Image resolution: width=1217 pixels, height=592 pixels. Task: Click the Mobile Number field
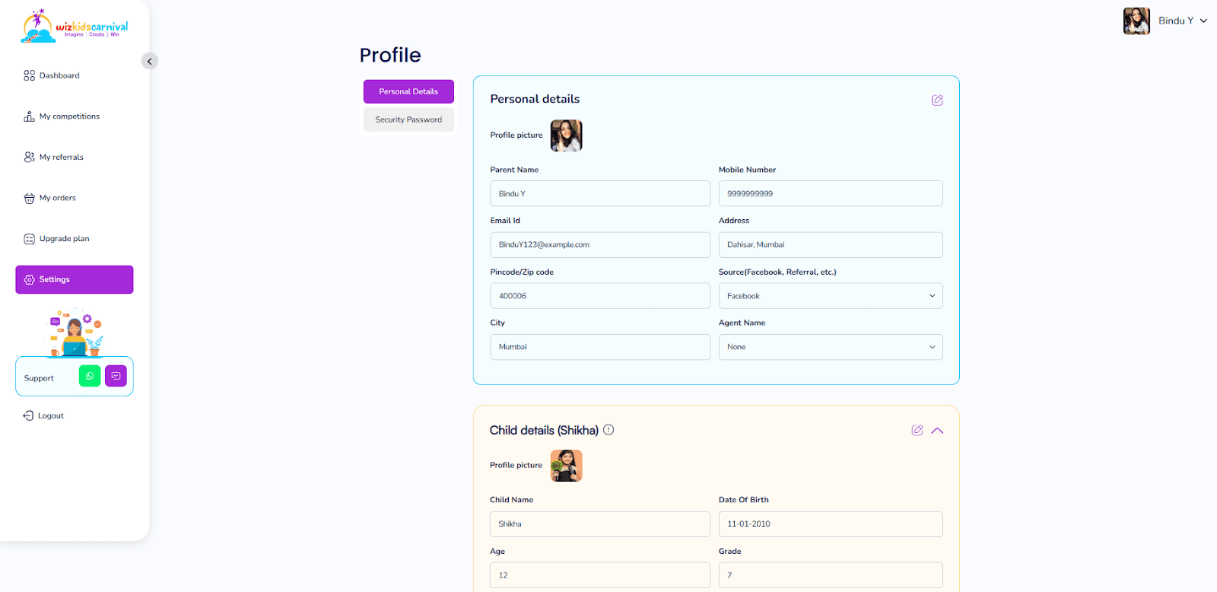point(831,193)
